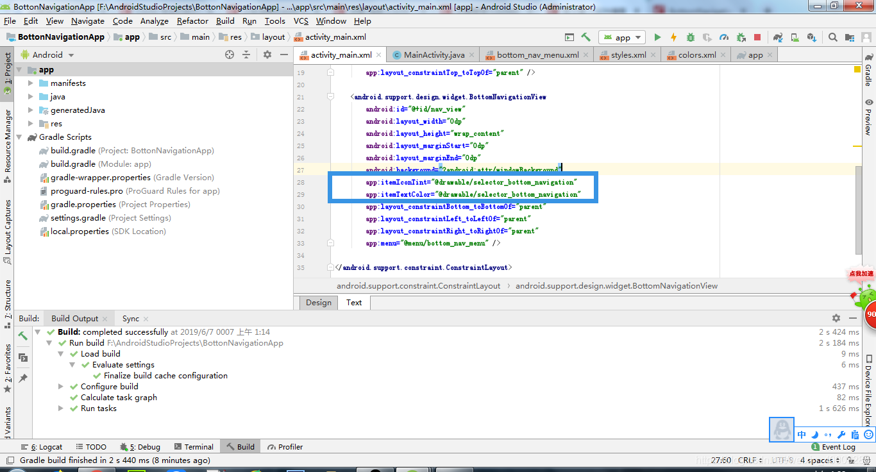
Task: Open the Project Structure icon
Action: point(851,37)
